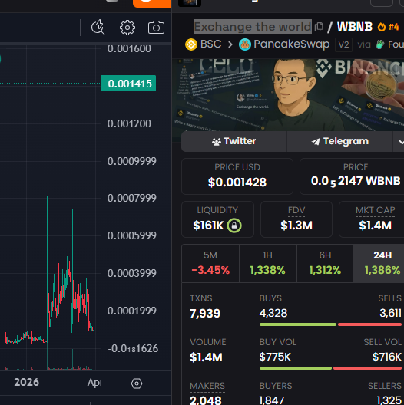Viewport: 404px width, 405px height.
Task: Select the 24H timeframe tab
Action: point(379,263)
